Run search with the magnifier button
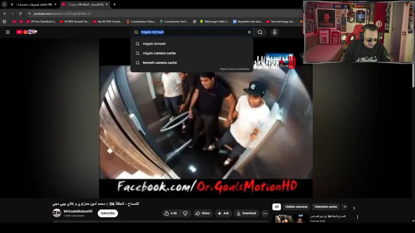 pos(260,32)
